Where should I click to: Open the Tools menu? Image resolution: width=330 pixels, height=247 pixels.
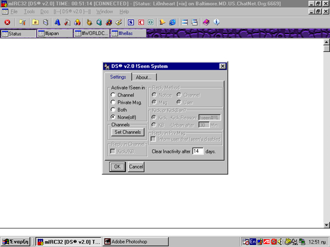pos(29,12)
